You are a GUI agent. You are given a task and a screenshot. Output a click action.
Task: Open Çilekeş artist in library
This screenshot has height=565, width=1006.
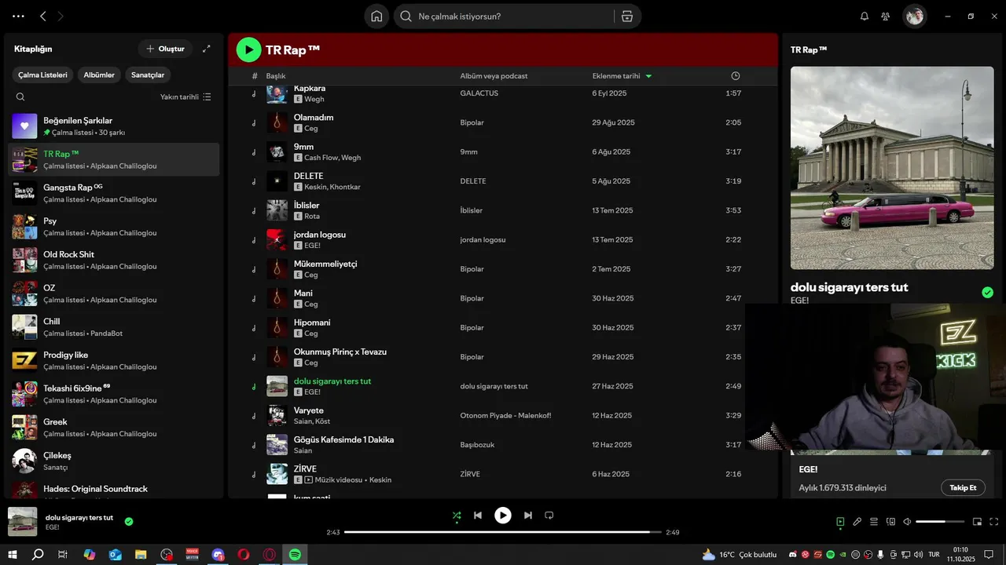[114, 461]
